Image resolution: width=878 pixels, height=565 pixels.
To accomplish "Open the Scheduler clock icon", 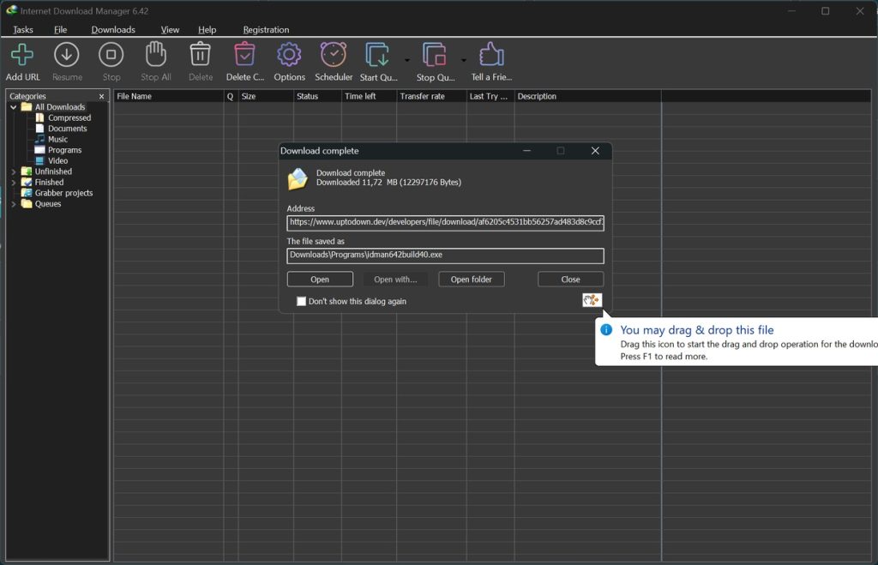I will (334, 54).
